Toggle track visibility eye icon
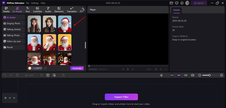The width and height of the screenshot is (226, 108). (x=10, y=98)
